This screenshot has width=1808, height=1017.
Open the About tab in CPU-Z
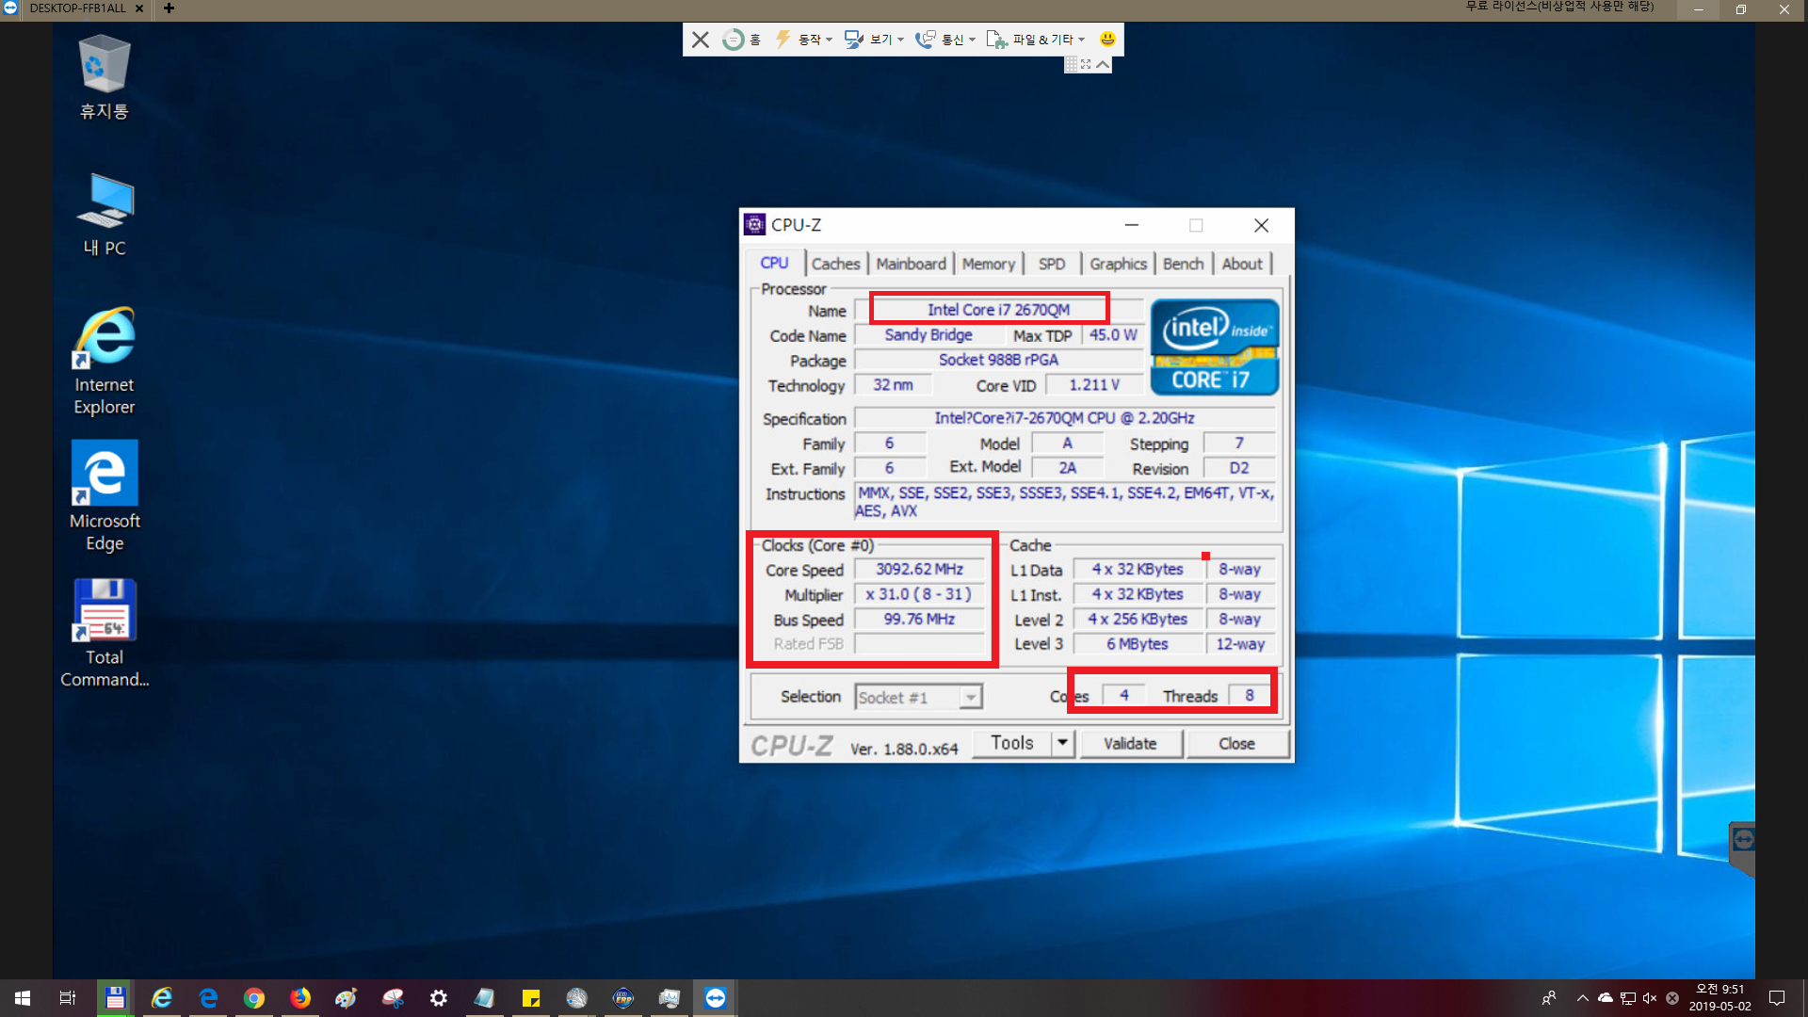(x=1242, y=265)
